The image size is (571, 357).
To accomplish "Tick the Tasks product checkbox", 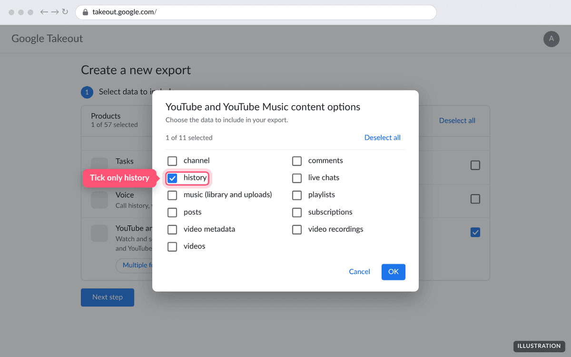I will pyautogui.click(x=475, y=165).
